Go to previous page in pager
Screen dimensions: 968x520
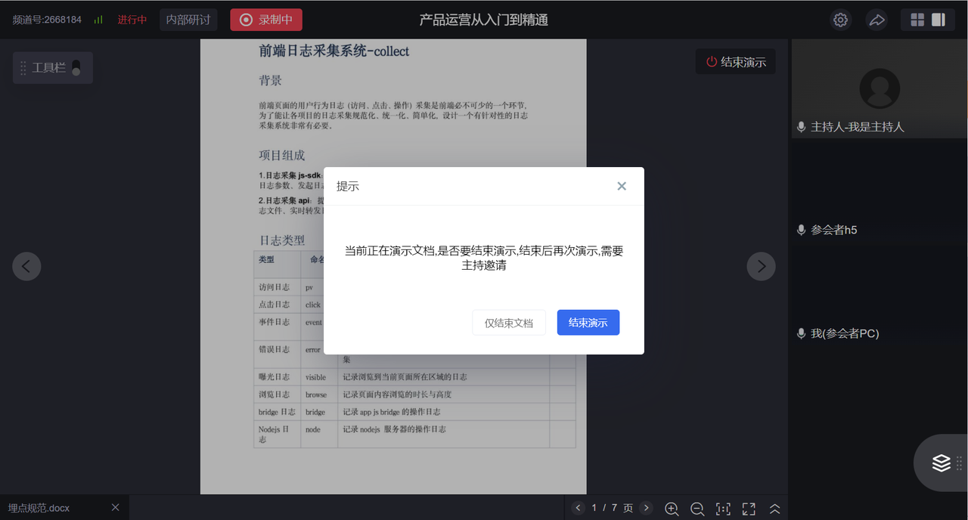[579, 508]
